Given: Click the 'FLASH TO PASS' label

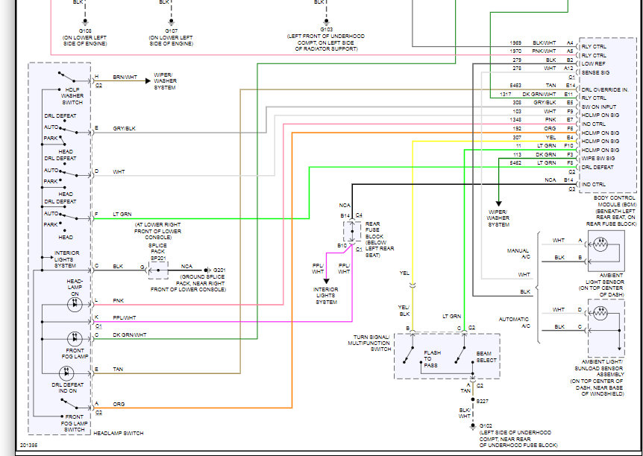Looking at the screenshot, I should (x=432, y=359).
